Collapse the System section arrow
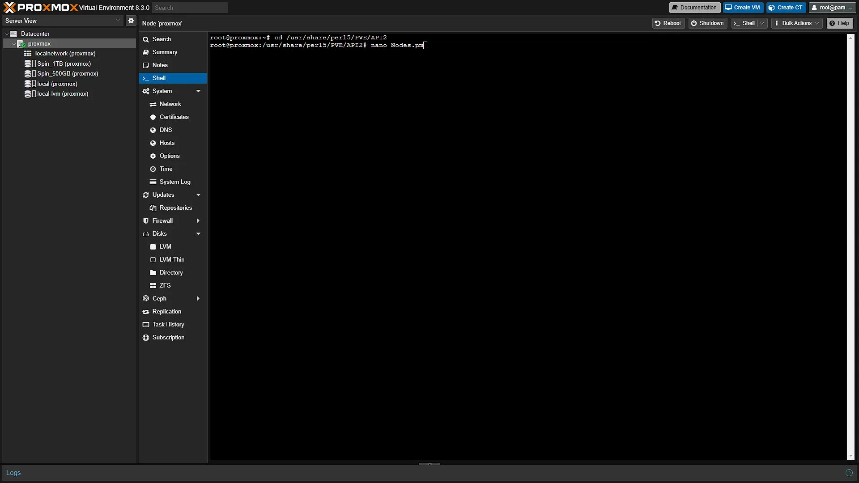This screenshot has width=859, height=483. 198,91
